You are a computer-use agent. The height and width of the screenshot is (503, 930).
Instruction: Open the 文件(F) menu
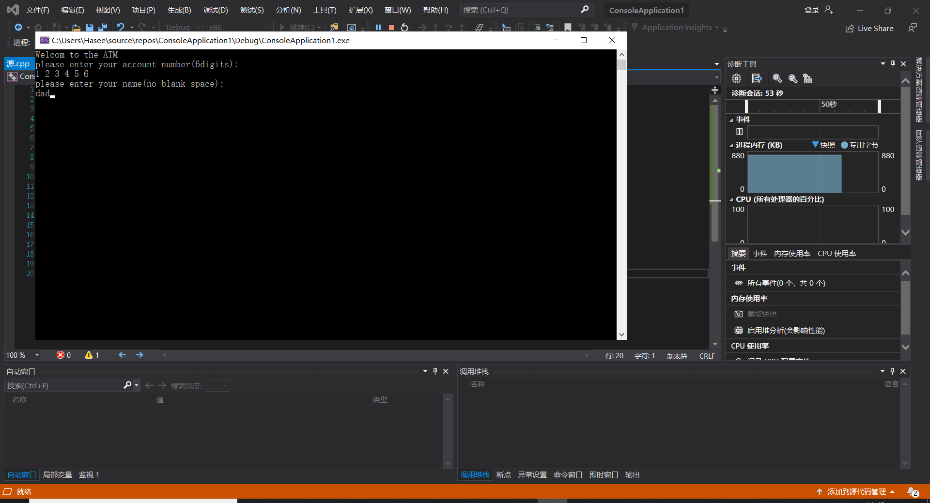pyautogui.click(x=38, y=10)
